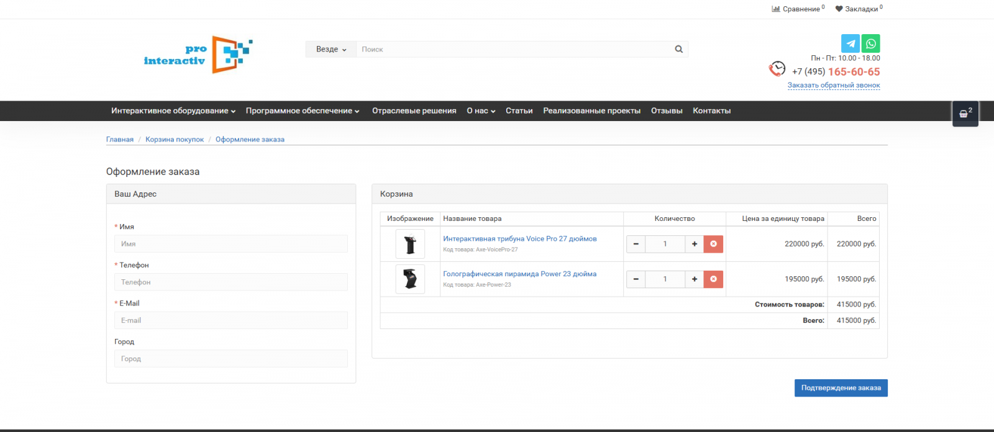Open the WhatsApp chat icon
Viewport: 994px width, 432px height.
point(871,43)
